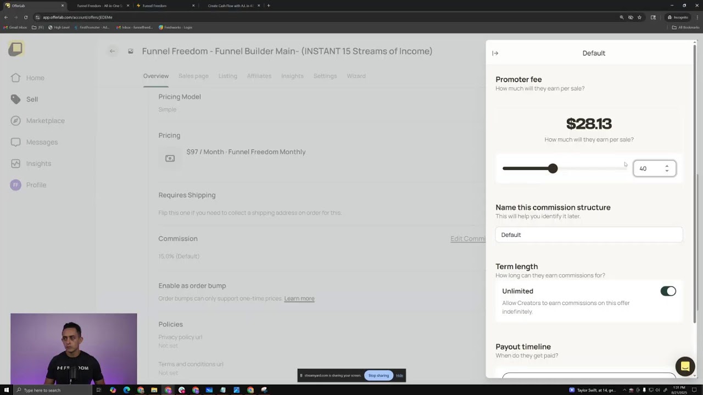Click the Incognito profile button

point(678,17)
